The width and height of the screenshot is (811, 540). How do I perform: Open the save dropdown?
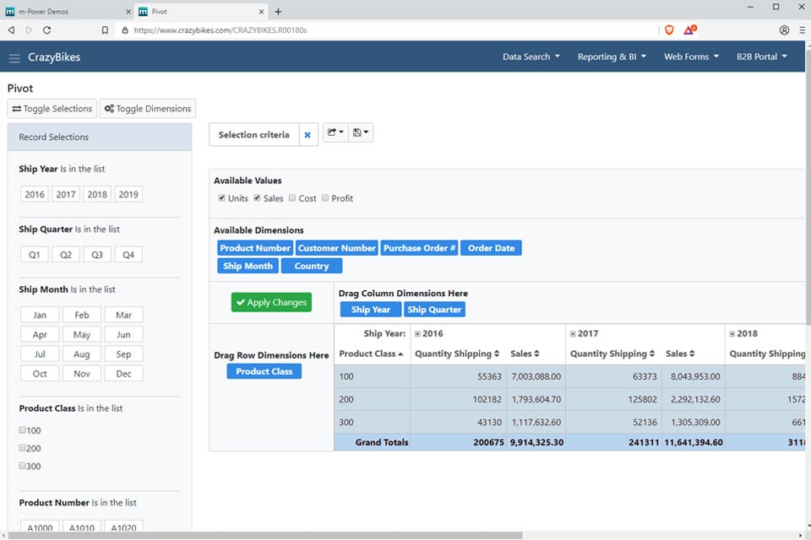[361, 132]
